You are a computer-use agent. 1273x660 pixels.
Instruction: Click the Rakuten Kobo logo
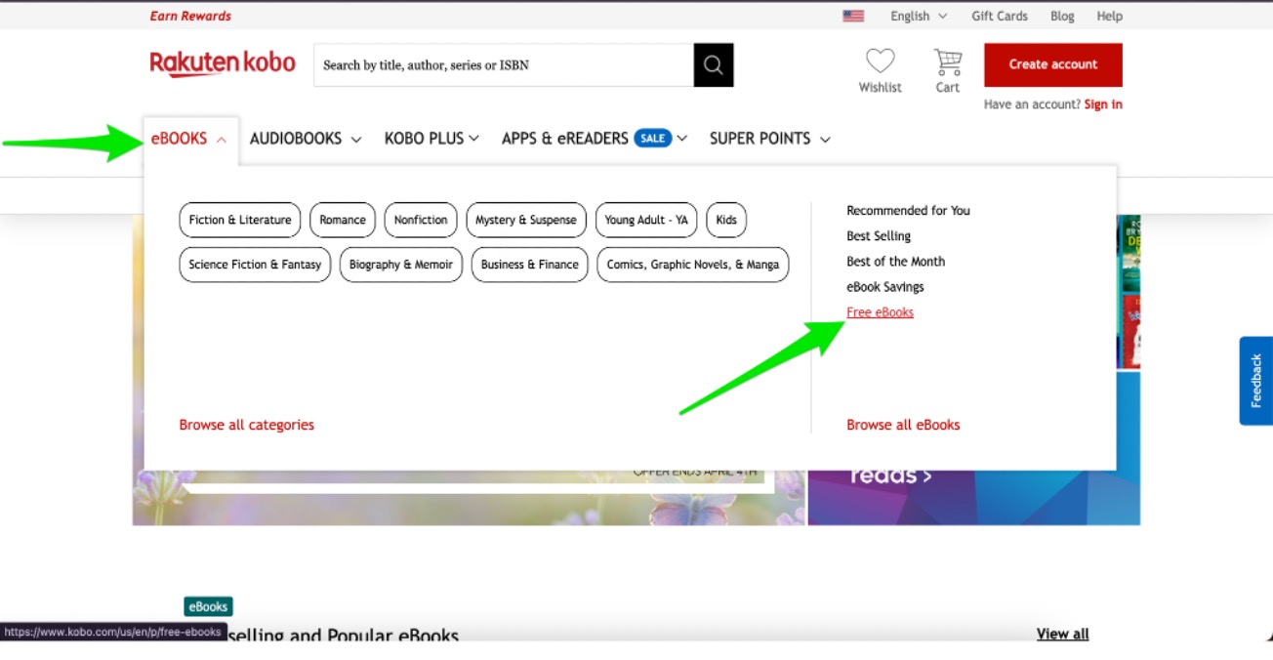pyautogui.click(x=223, y=63)
